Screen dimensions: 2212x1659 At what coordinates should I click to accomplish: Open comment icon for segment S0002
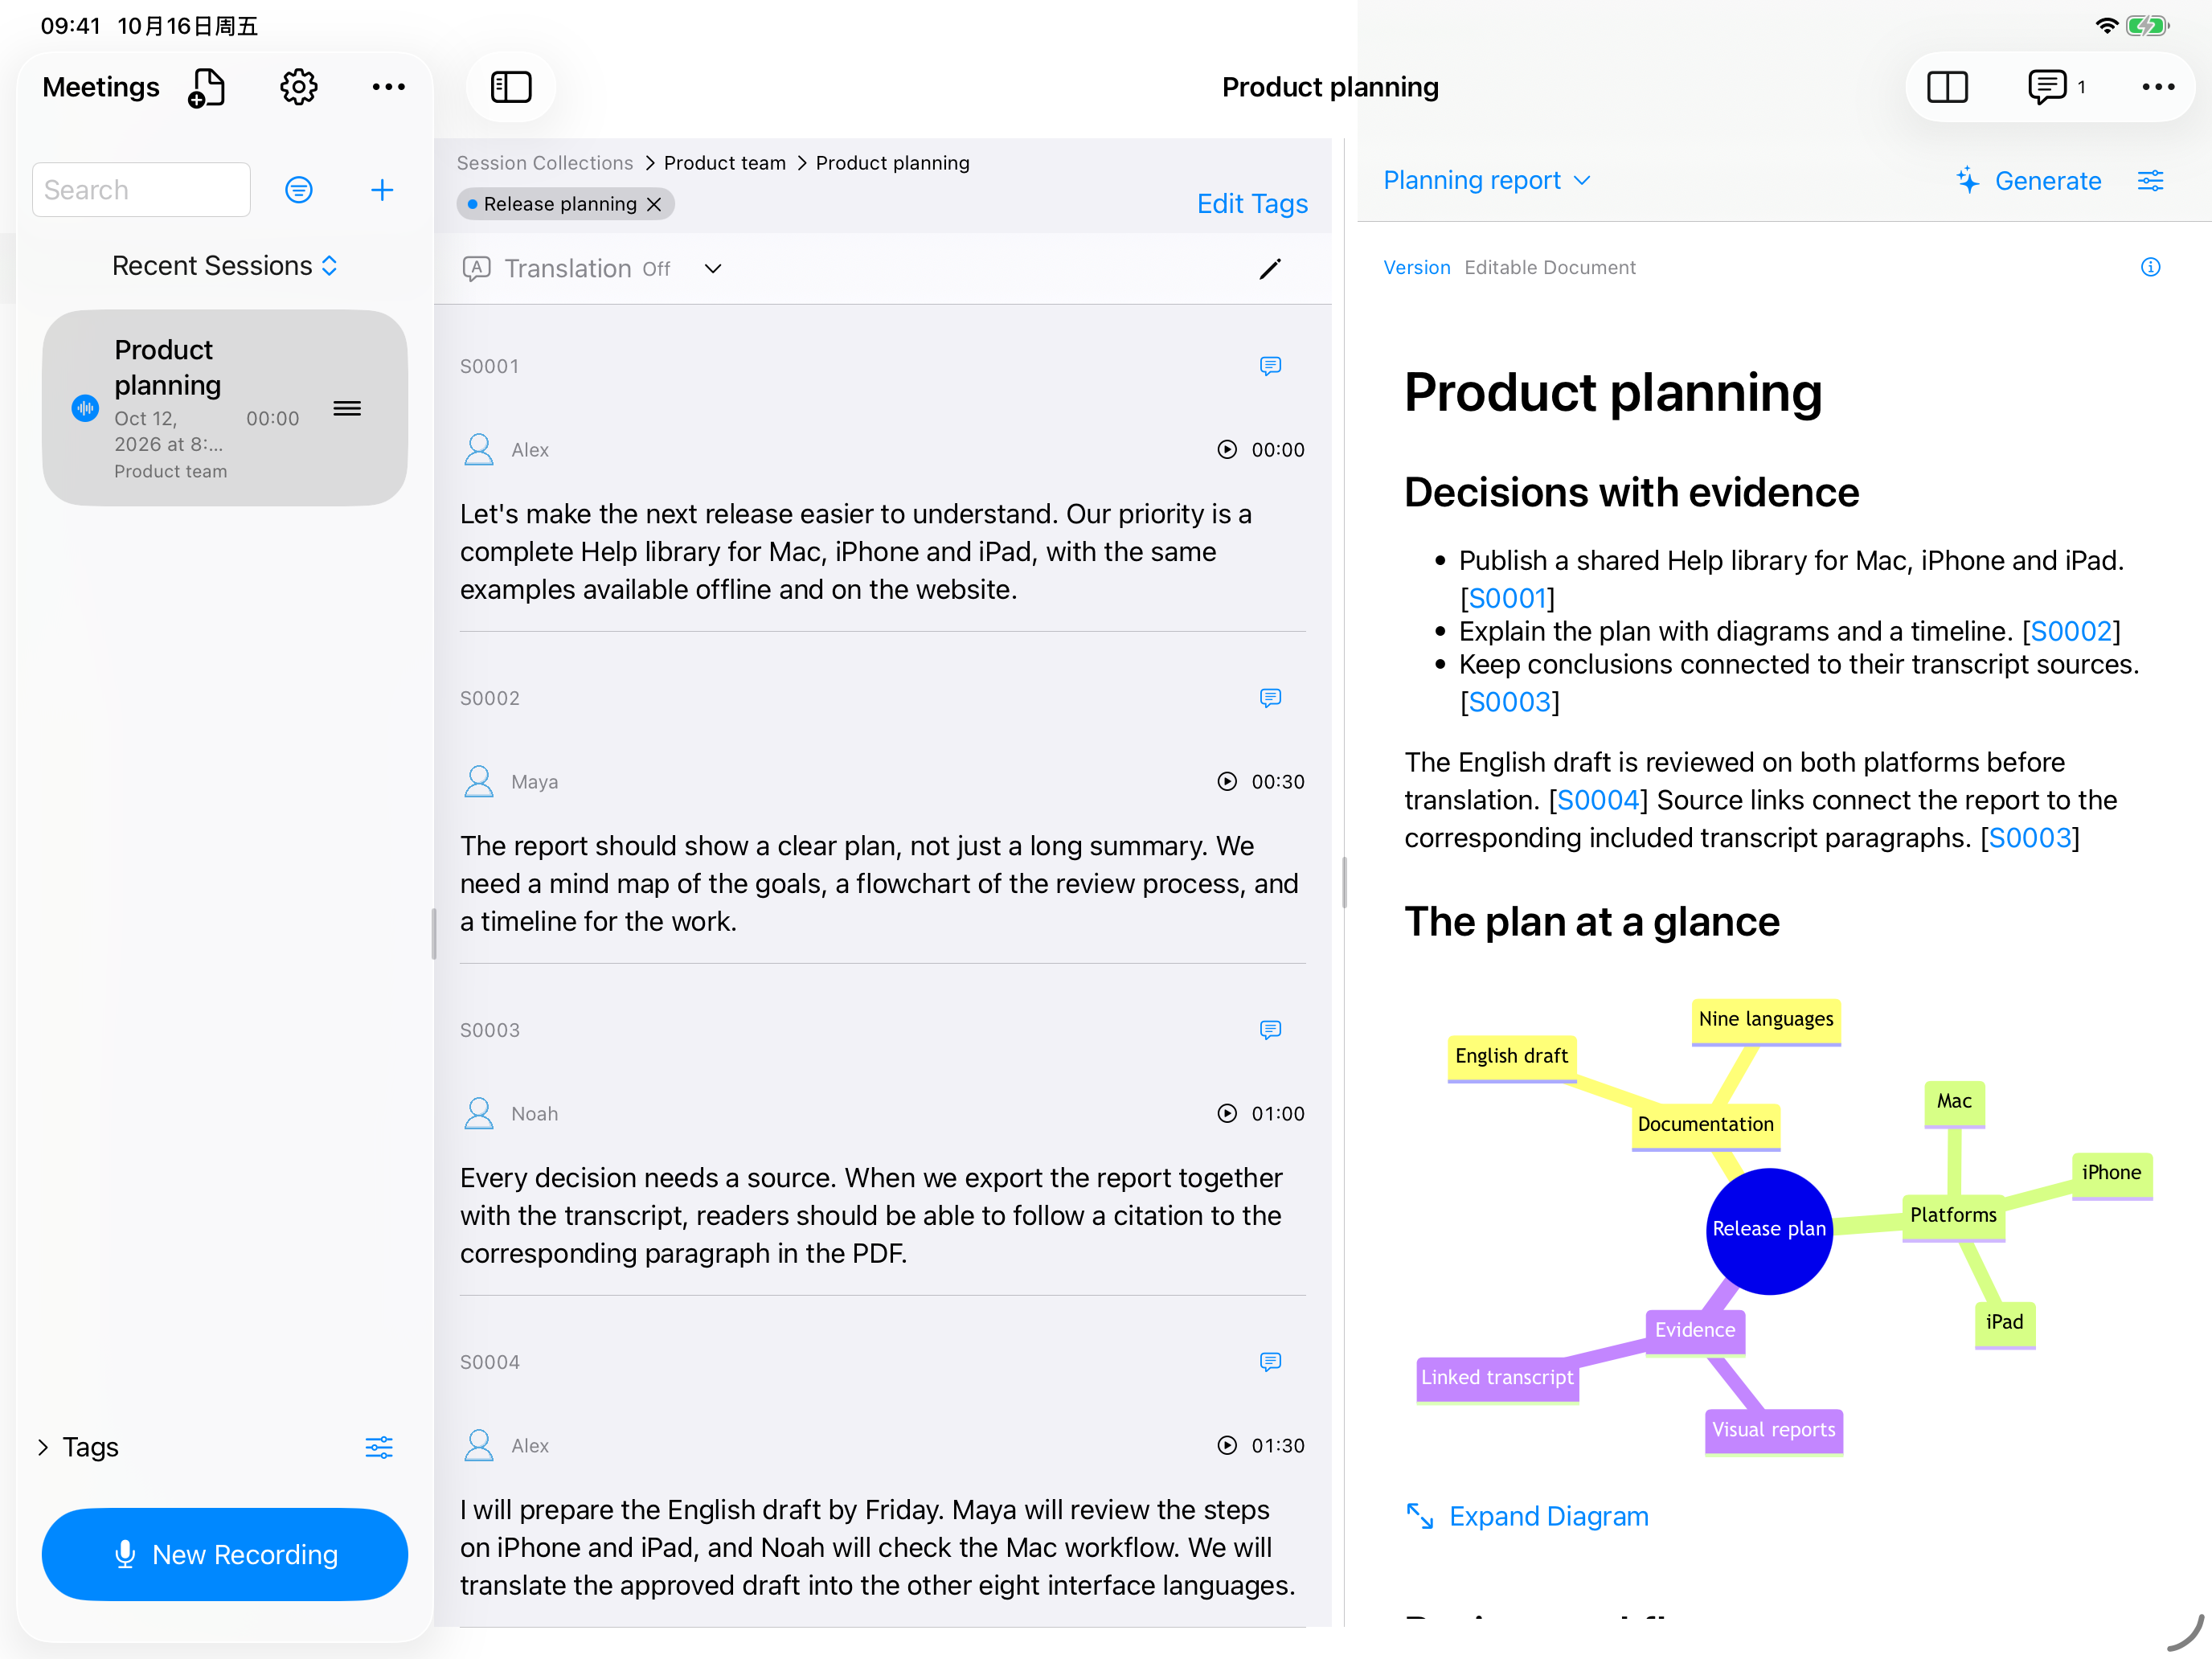click(x=1270, y=698)
